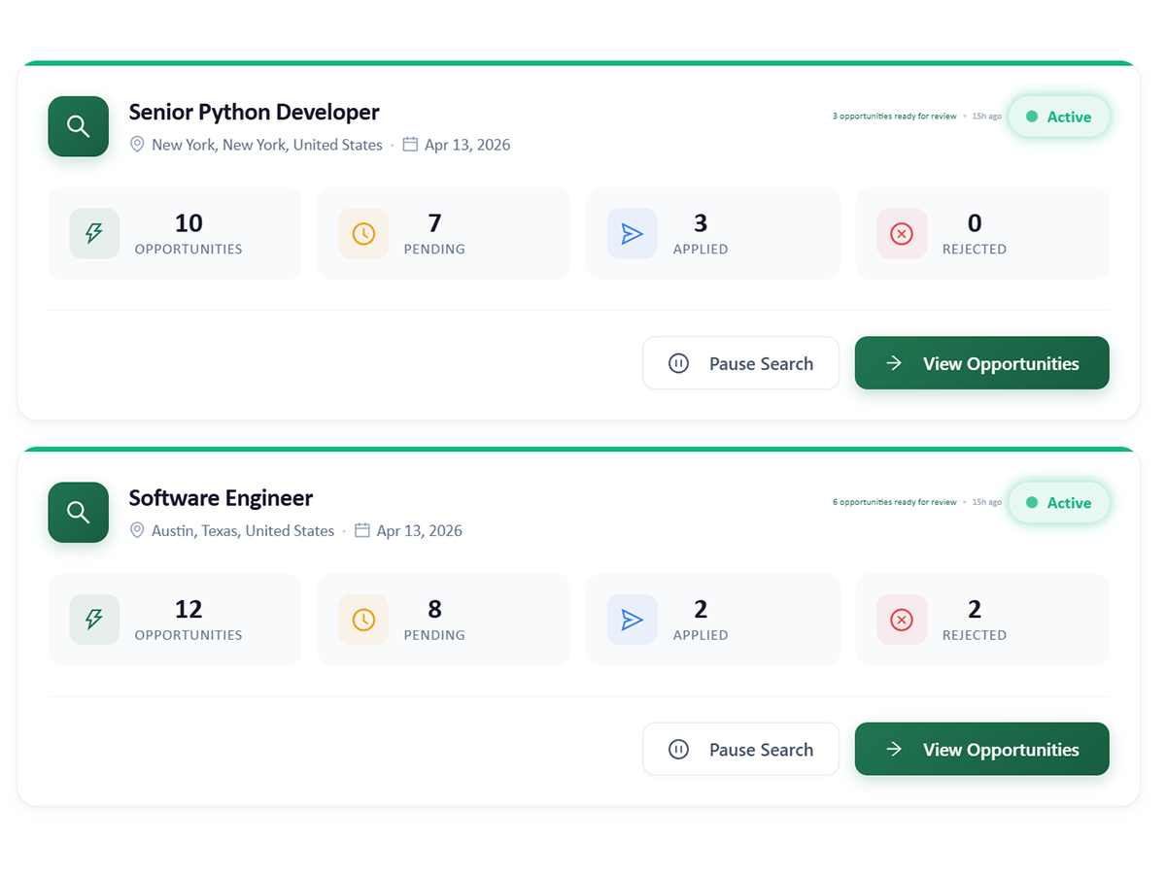Click the clock icon on the 7 Pending stat

click(x=363, y=233)
